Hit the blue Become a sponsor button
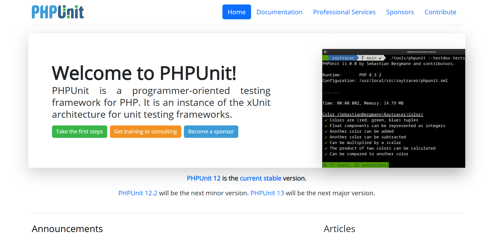The width and height of the screenshot is (495, 240). pos(211,132)
